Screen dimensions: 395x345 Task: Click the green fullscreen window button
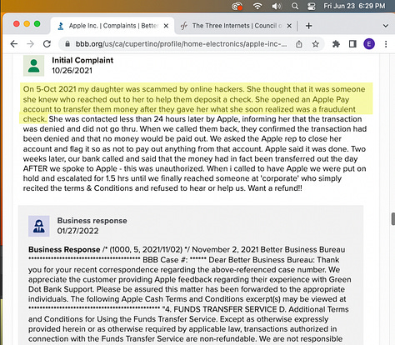pos(37,24)
